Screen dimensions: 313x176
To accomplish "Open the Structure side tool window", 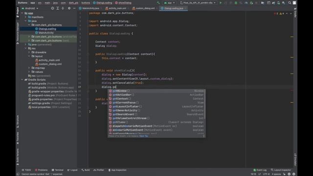I will [18, 121].
